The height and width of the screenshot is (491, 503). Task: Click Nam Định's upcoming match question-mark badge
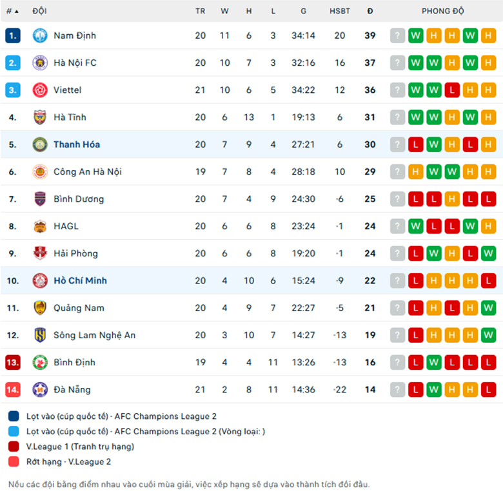point(397,35)
